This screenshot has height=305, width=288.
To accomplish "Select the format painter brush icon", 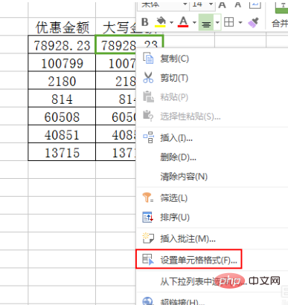I will [253, 22].
